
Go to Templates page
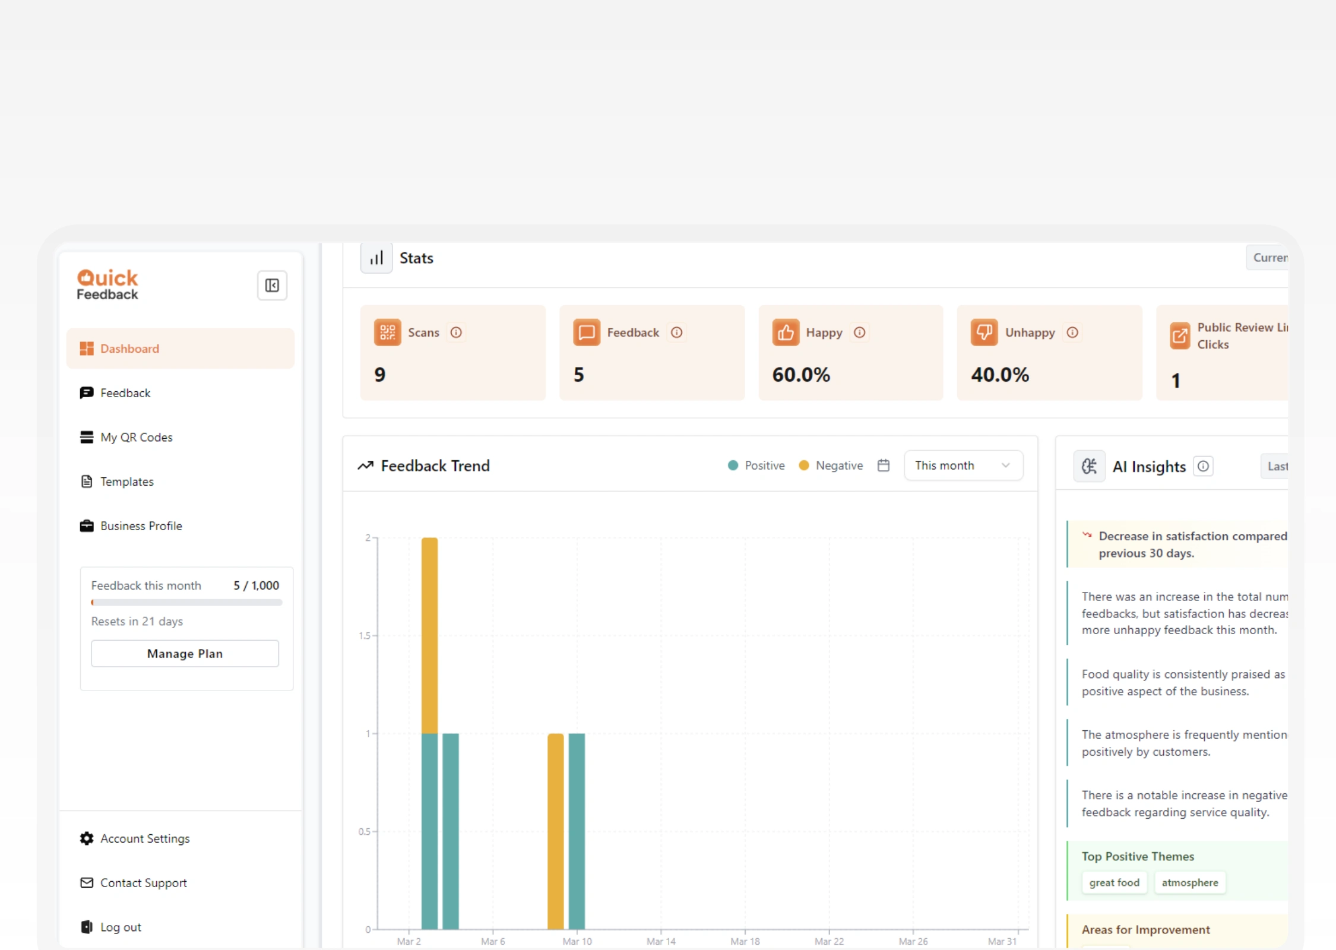coord(126,482)
